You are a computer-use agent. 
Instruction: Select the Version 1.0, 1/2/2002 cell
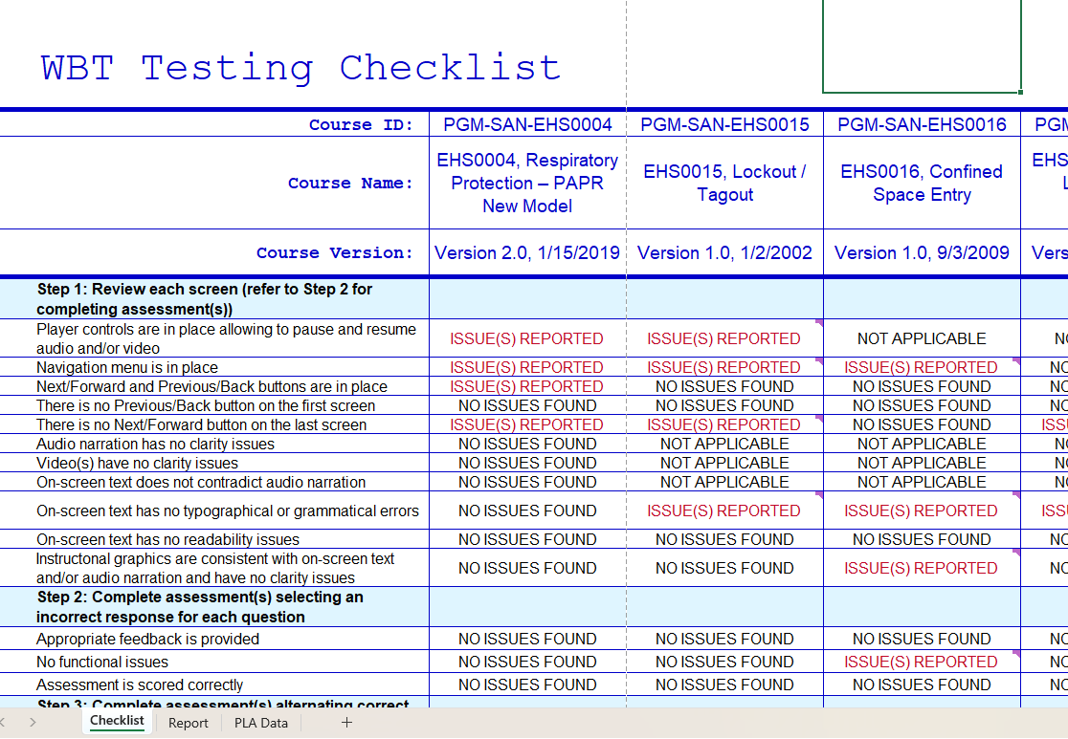tap(724, 253)
